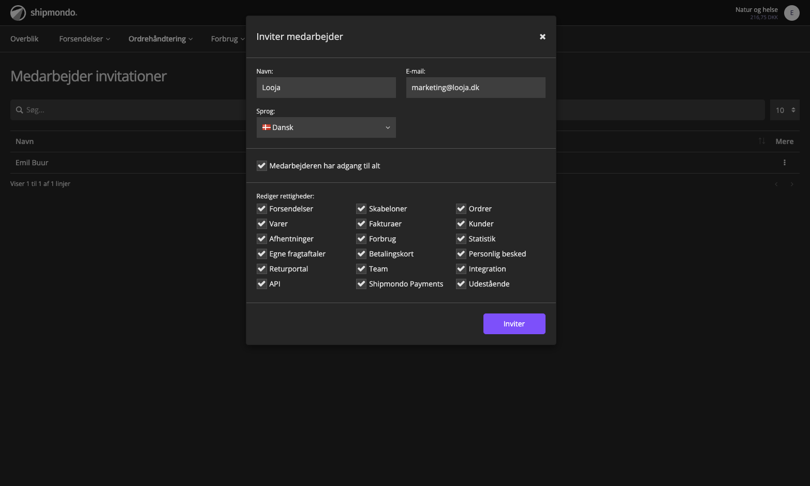This screenshot has width=810, height=486.
Task: Click the search magnifier icon
Action: click(20, 110)
